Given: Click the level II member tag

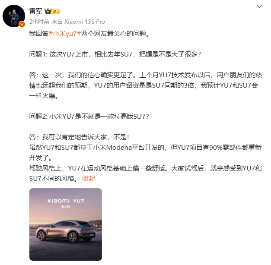Looking at the screenshot, I should pos(56,11).
